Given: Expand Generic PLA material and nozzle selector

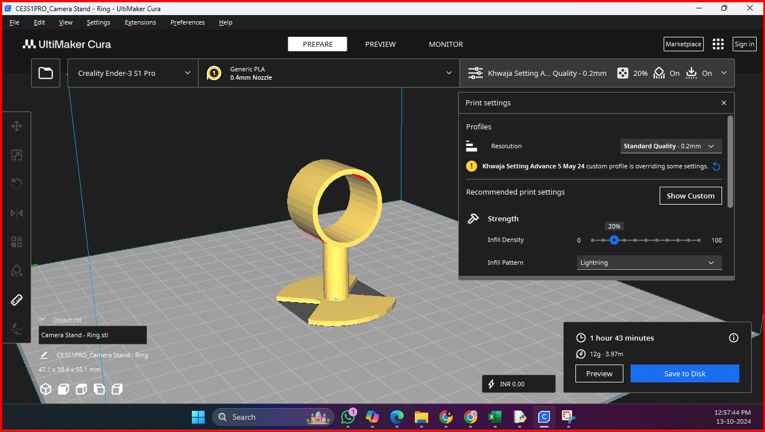Looking at the screenshot, I should click(x=330, y=73).
